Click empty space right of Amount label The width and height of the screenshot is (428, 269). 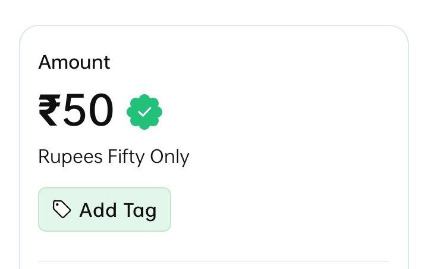click(x=250, y=62)
